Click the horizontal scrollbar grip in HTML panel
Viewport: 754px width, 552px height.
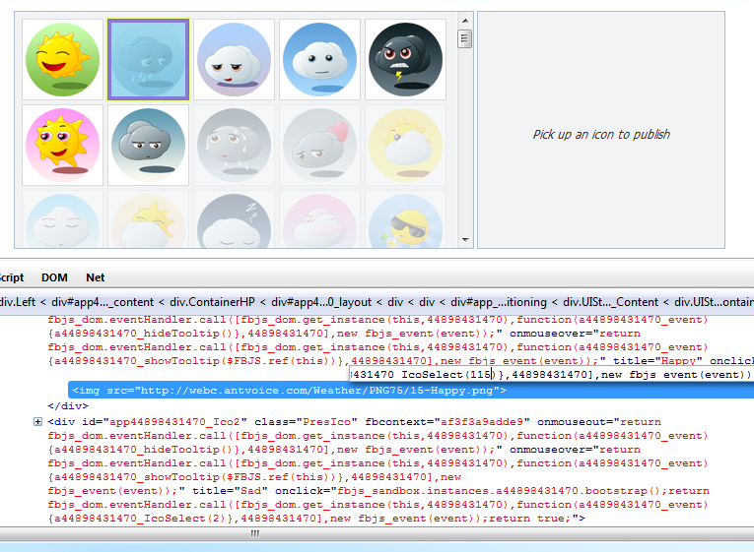click(255, 533)
